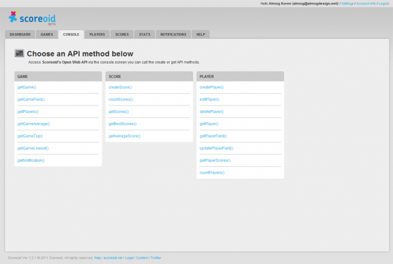Select the countPlayers() method

(212, 172)
